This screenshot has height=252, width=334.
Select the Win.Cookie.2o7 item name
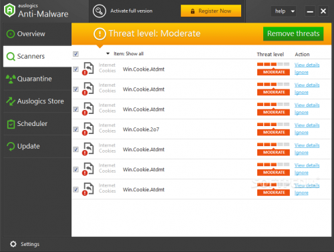click(141, 129)
